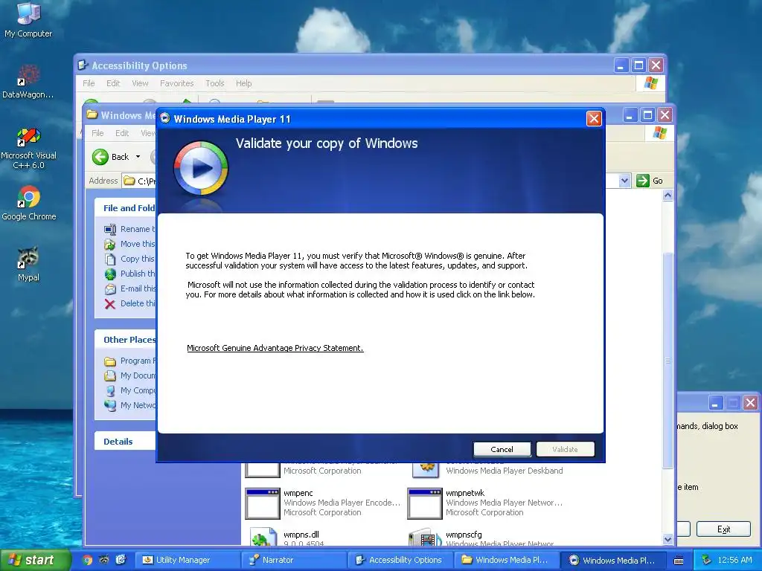Close the Windows Media Player 11 dialog
762x571 pixels.
tap(593, 118)
